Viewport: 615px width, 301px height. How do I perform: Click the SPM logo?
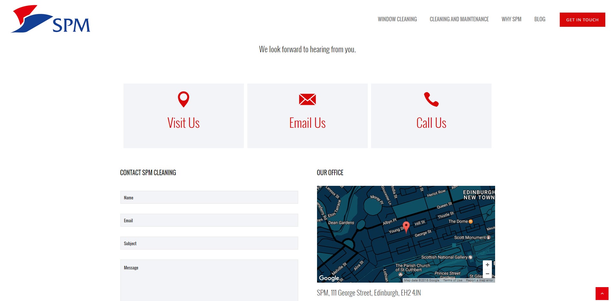(x=50, y=19)
